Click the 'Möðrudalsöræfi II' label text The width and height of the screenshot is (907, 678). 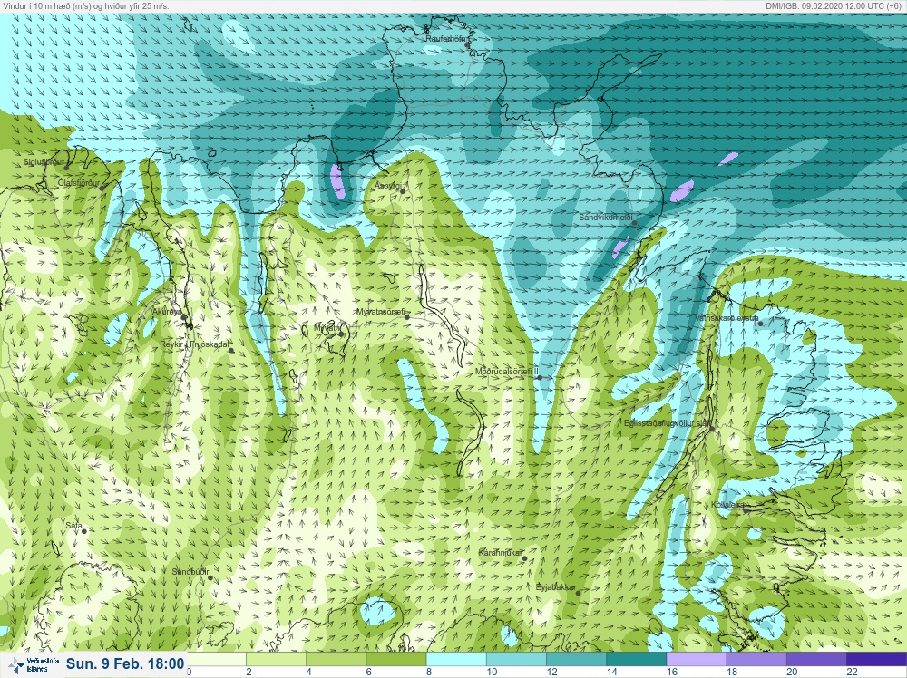tap(507, 372)
